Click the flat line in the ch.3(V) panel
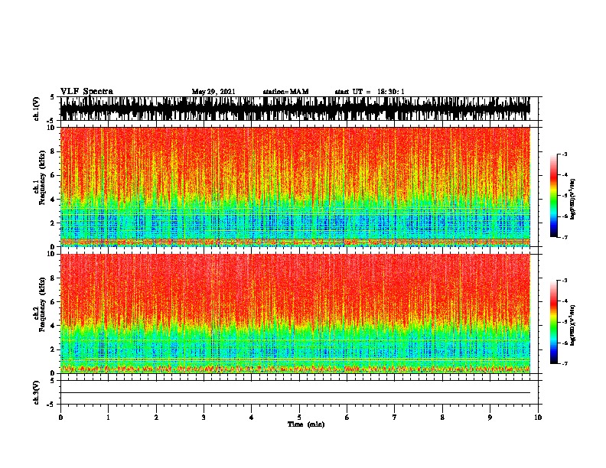The height and width of the screenshot is (468, 606). coord(295,393)
